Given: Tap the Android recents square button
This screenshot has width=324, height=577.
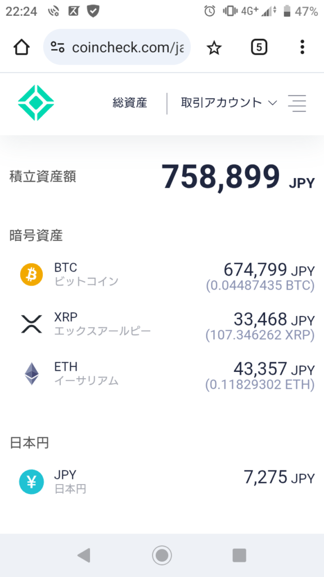Looking at the screenshot, I should (240, 555).
